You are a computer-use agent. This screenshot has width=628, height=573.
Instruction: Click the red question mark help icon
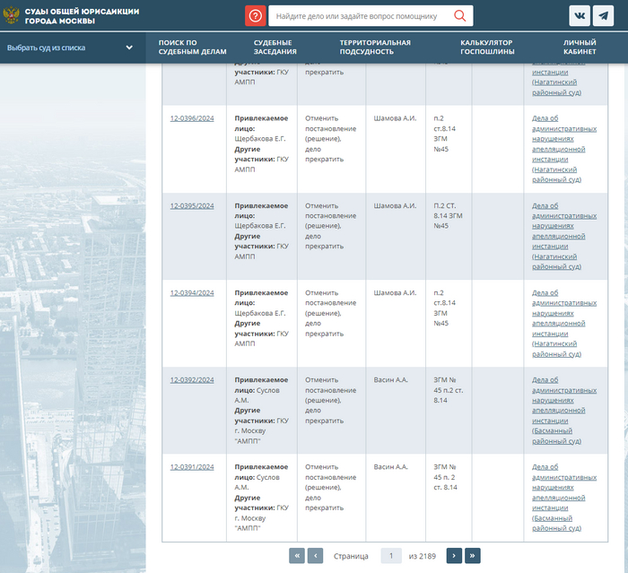[x=255, y=16]
